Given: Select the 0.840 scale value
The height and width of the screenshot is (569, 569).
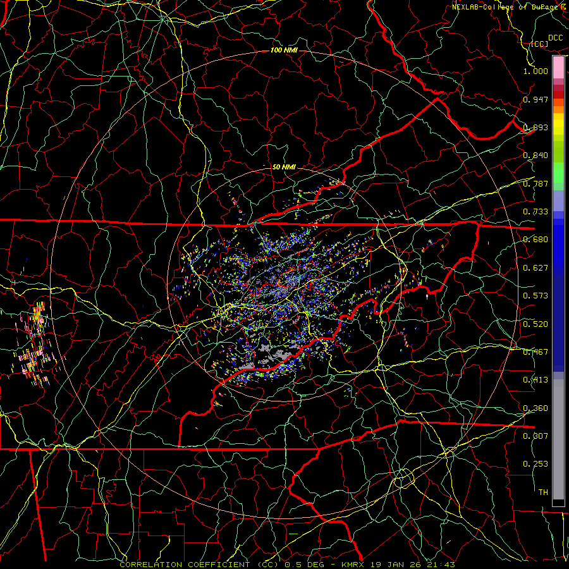Looking at the screenshot, I should tap(535, 156).
